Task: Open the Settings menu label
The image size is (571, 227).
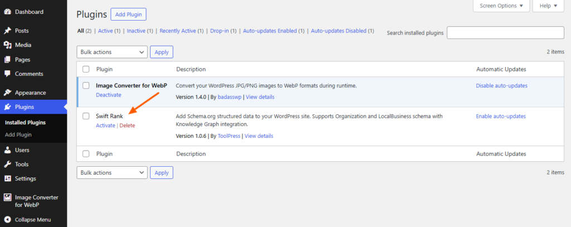Action: [x=26, y=178]
